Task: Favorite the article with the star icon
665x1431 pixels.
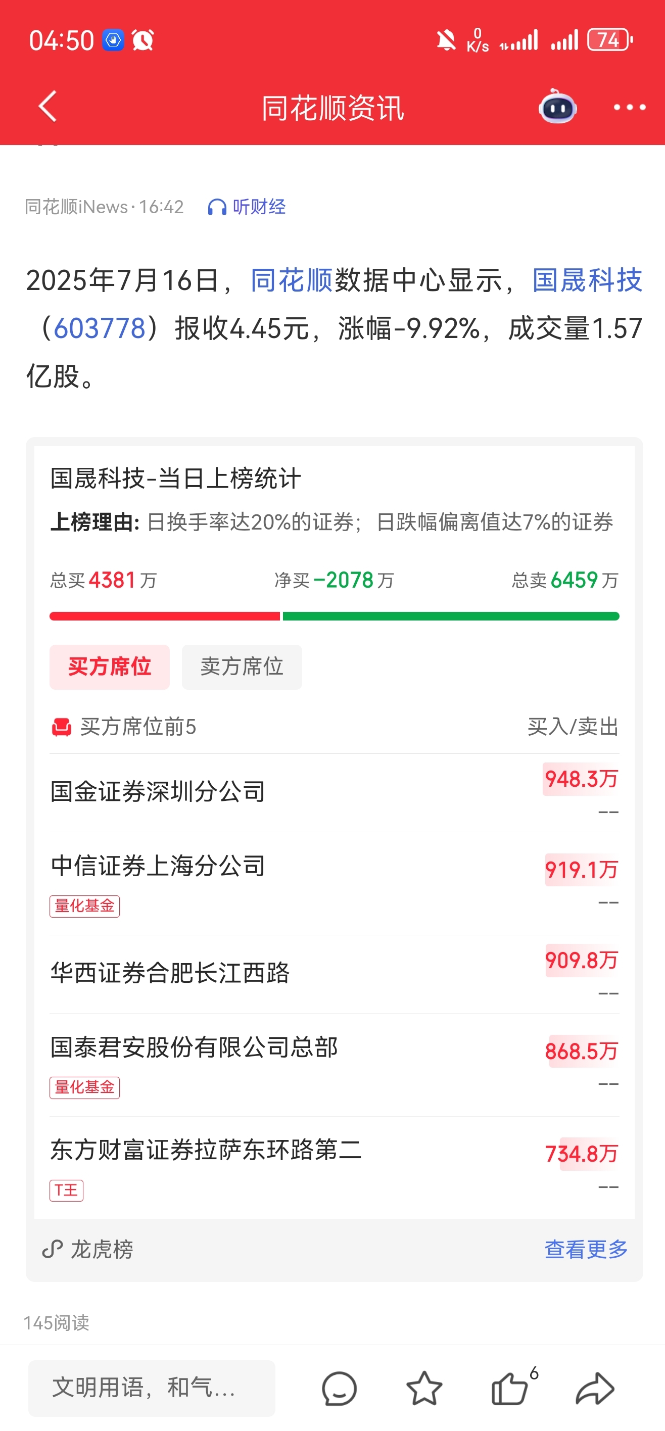Action: 424,1388
